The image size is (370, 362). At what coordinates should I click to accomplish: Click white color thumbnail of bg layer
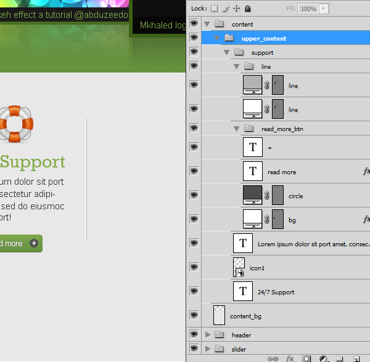252,219
